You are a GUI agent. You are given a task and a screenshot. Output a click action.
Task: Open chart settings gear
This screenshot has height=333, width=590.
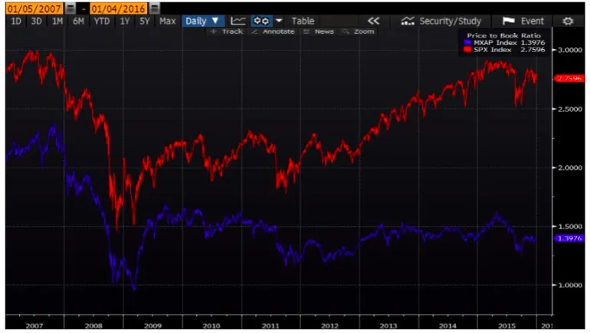[x=568, y=21]
